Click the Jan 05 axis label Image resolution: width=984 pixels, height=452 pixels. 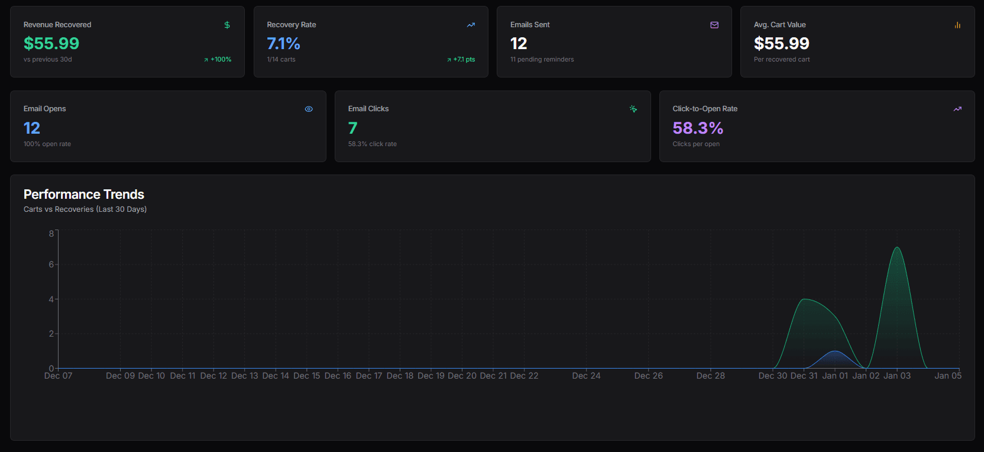click(948, 376)
